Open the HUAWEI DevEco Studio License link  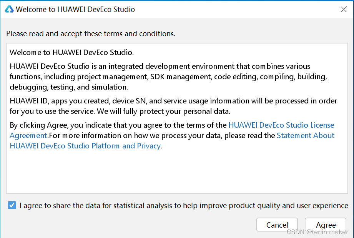281,125
